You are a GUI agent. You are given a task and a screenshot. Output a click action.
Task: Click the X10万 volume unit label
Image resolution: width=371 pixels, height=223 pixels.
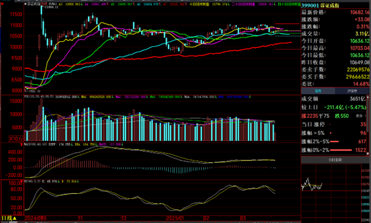[x=16, y=139]
